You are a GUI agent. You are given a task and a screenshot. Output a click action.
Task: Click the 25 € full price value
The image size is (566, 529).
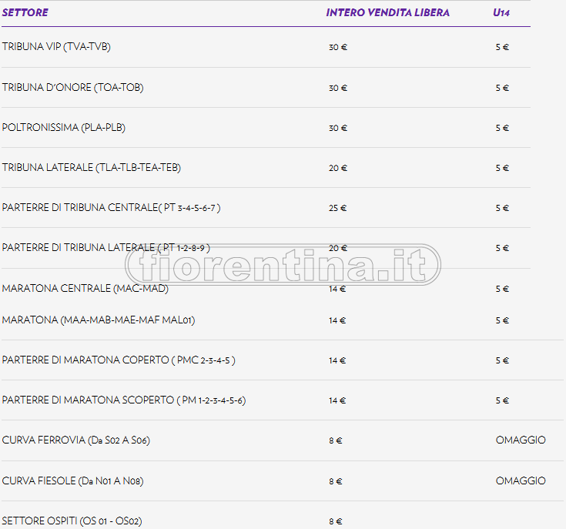(337, 208)
